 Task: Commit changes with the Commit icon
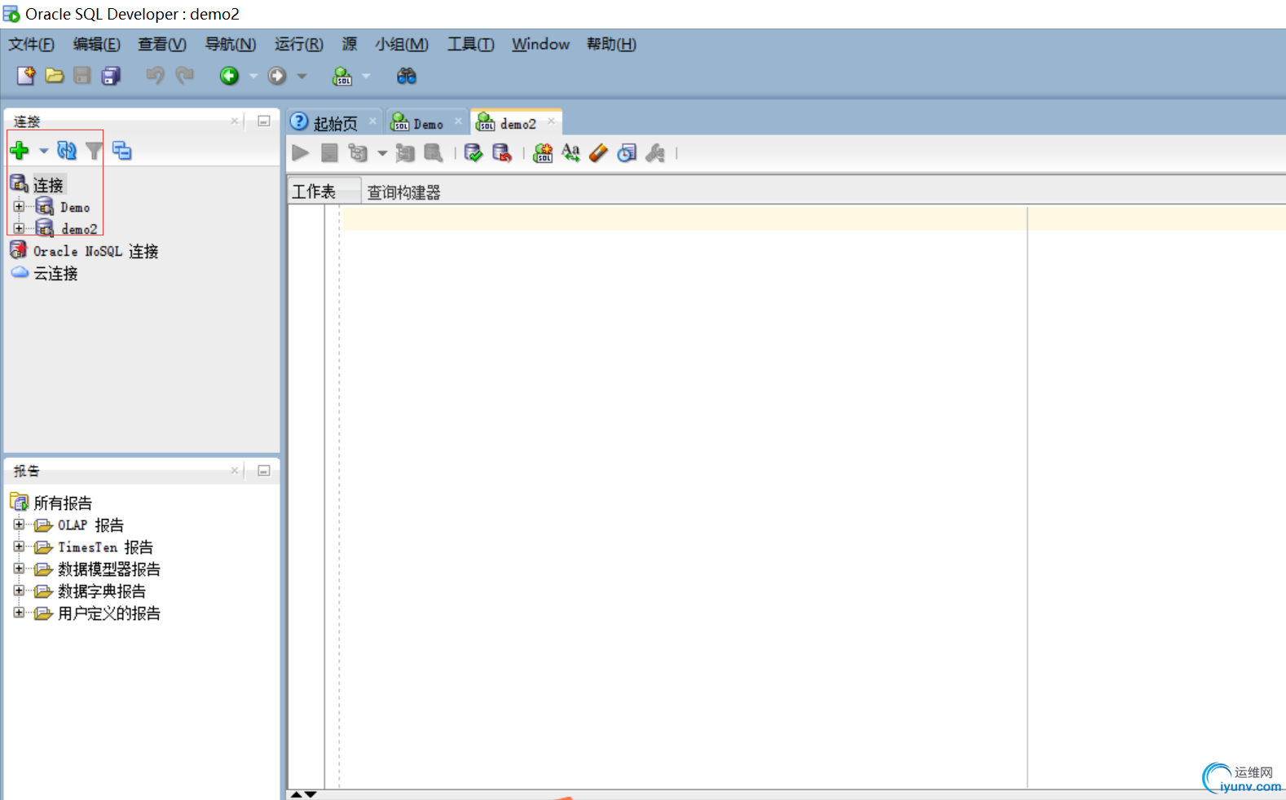pyautogui.click(x=473, y=152)
